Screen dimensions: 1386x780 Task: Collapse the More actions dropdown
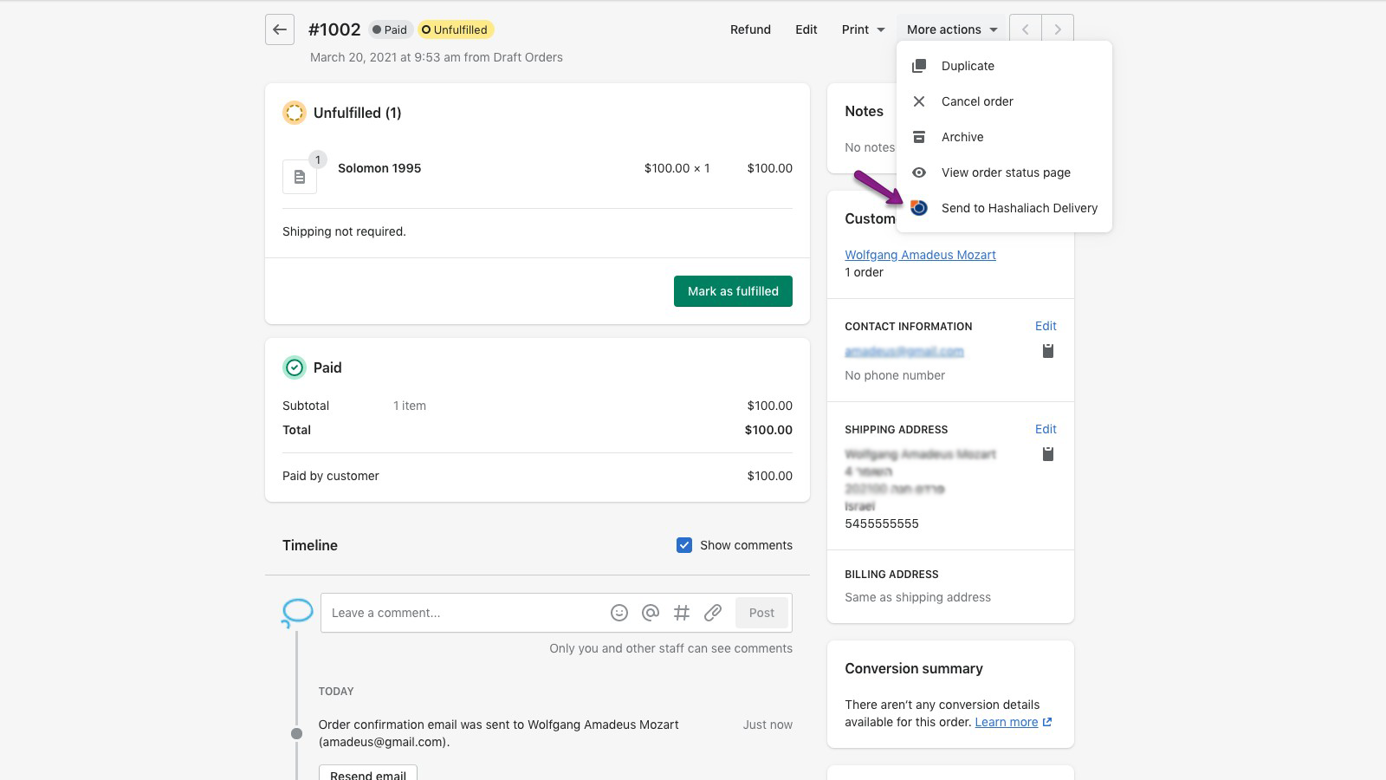click(949, 29)
